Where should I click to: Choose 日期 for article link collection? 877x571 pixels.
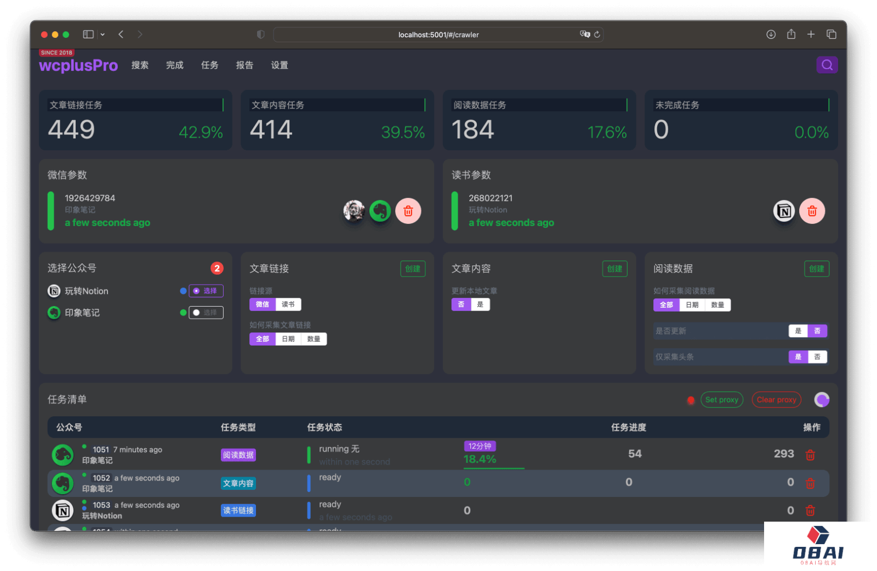click(288, 339)
